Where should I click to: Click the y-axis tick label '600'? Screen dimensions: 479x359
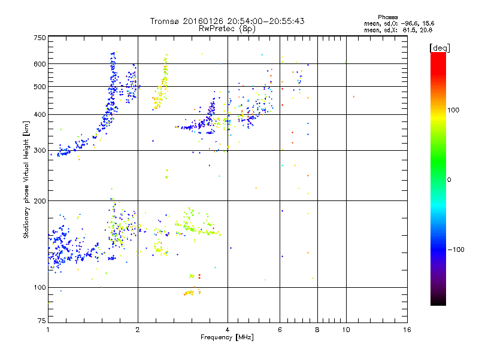pos(40,64)
